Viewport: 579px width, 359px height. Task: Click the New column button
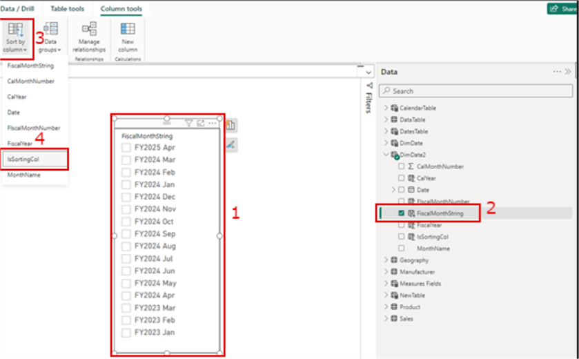128,38
